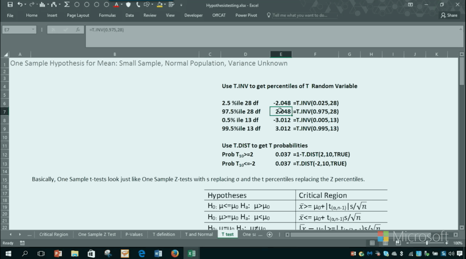Add a new sheet with the plus icon
Viewport: 466px width, 259px height.
[x=270, y=235]
